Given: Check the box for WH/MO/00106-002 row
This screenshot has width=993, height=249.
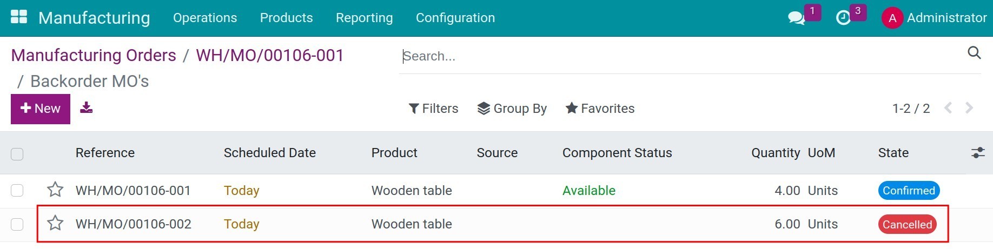Looking at the screenshot, I should [17, 224].
